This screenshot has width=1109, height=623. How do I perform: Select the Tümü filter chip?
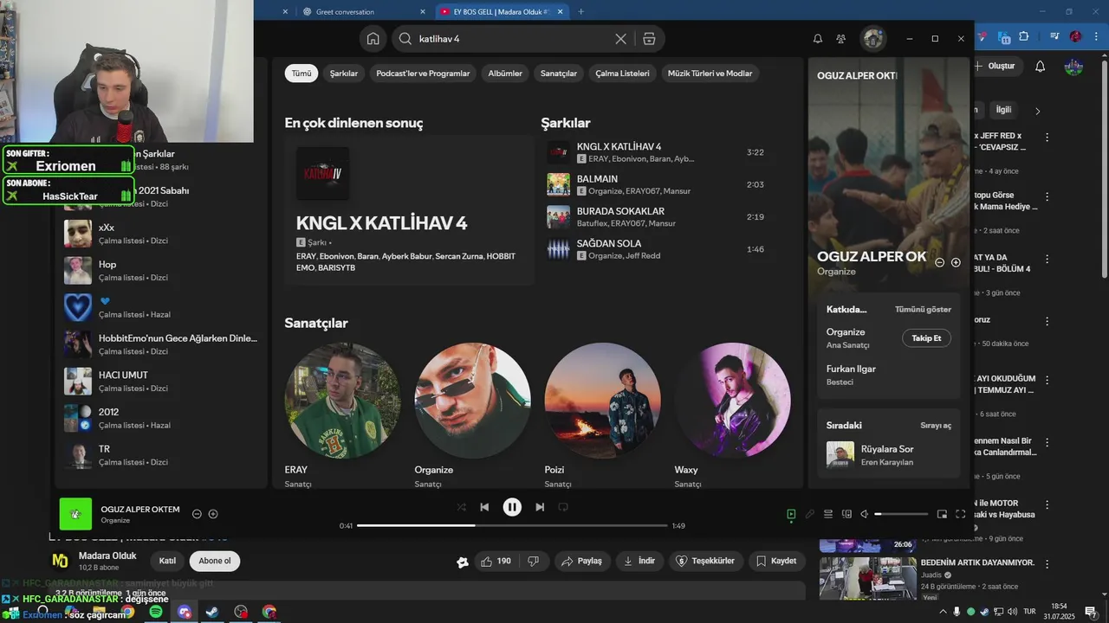(301, 74)
